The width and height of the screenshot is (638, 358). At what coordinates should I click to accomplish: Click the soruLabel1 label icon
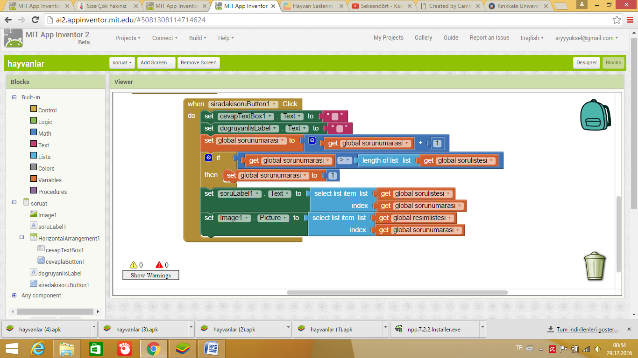34,226
